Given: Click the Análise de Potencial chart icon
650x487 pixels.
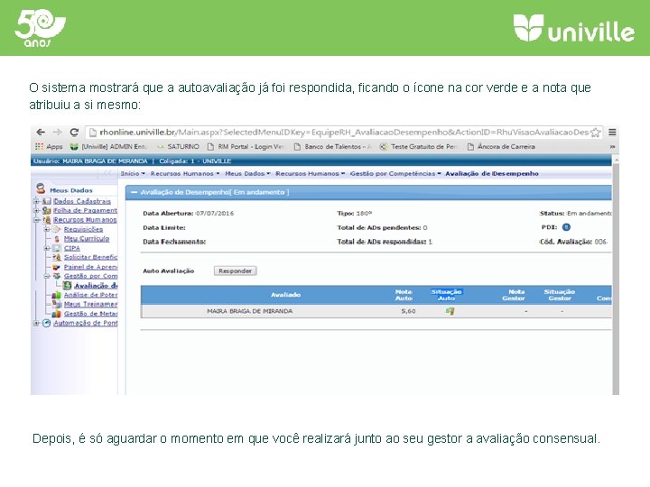Looking at the screenshot, I should pos(57,295).
